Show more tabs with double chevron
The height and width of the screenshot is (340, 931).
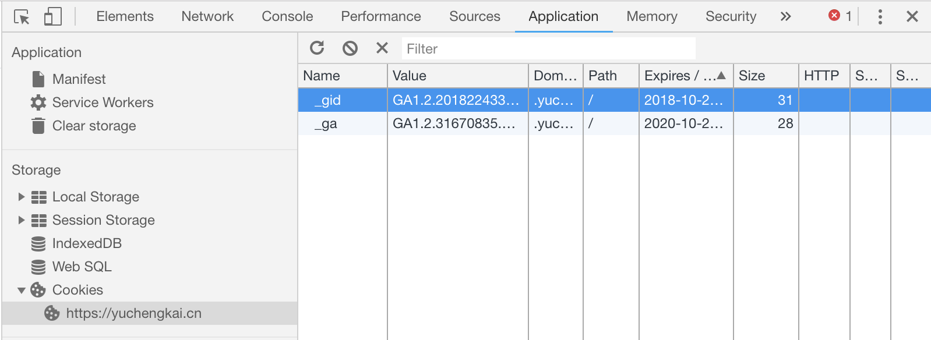(785, 17)
